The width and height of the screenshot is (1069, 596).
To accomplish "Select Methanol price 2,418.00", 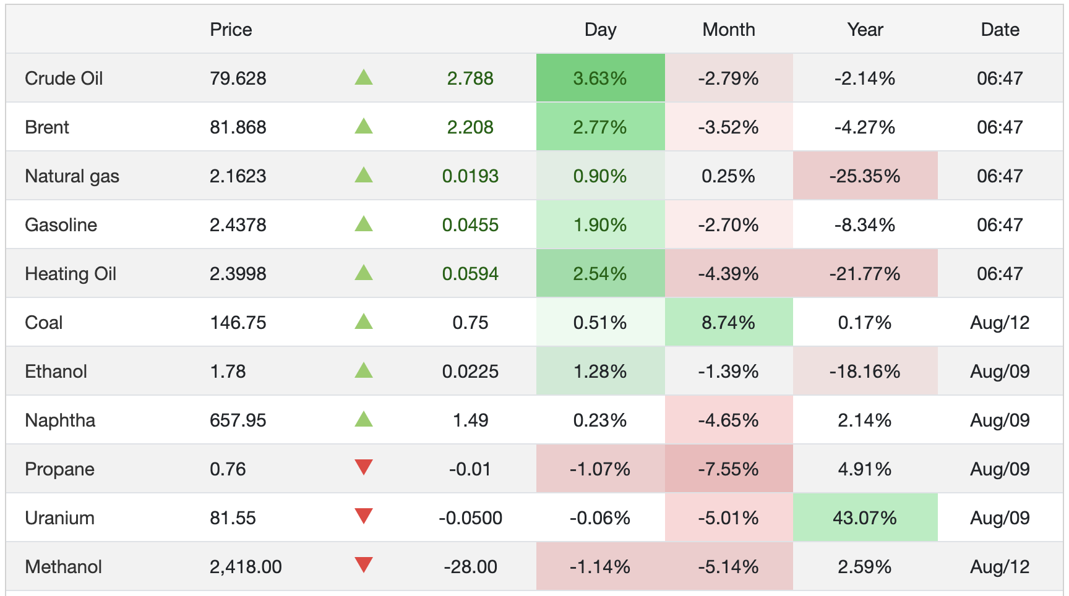I will pyautogui.click(x=246, y=567).
